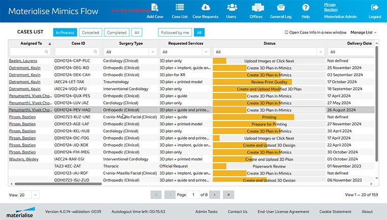Click the Logout icon
387x220 pixels.
pyautogui.click(x=375, y=8)
